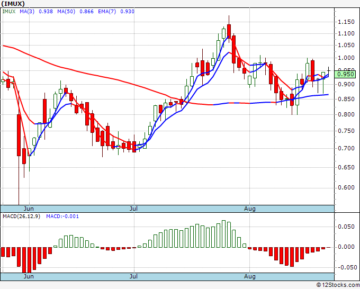Click the EMA(7) indicator label

[x=107, y=12]
